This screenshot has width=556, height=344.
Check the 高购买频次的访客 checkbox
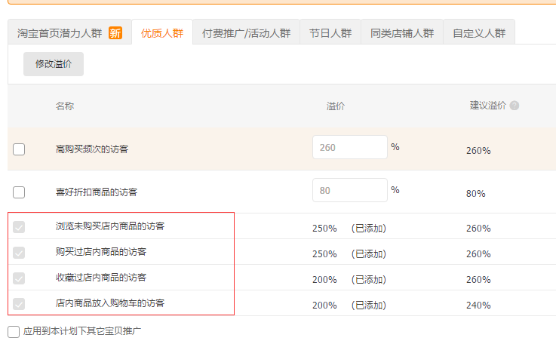(x=19, y=149)
